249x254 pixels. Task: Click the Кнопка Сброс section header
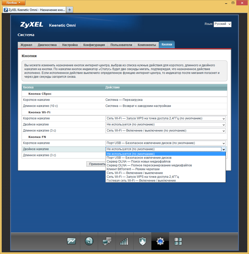[40, 94]
